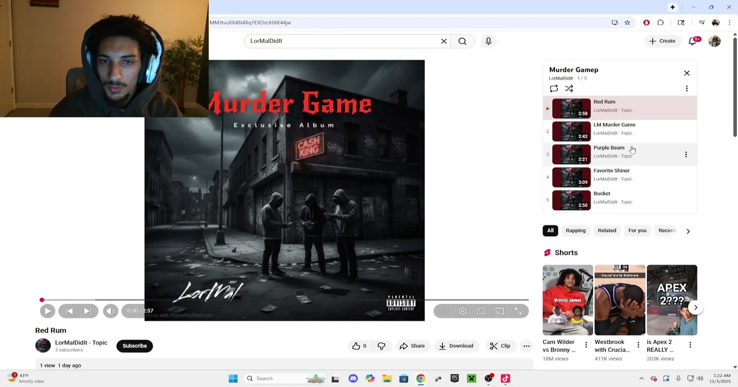Open options for Cam Wilder short
Image resolution: width=738 pixels, height=387 pixels.
coord(586,345)
